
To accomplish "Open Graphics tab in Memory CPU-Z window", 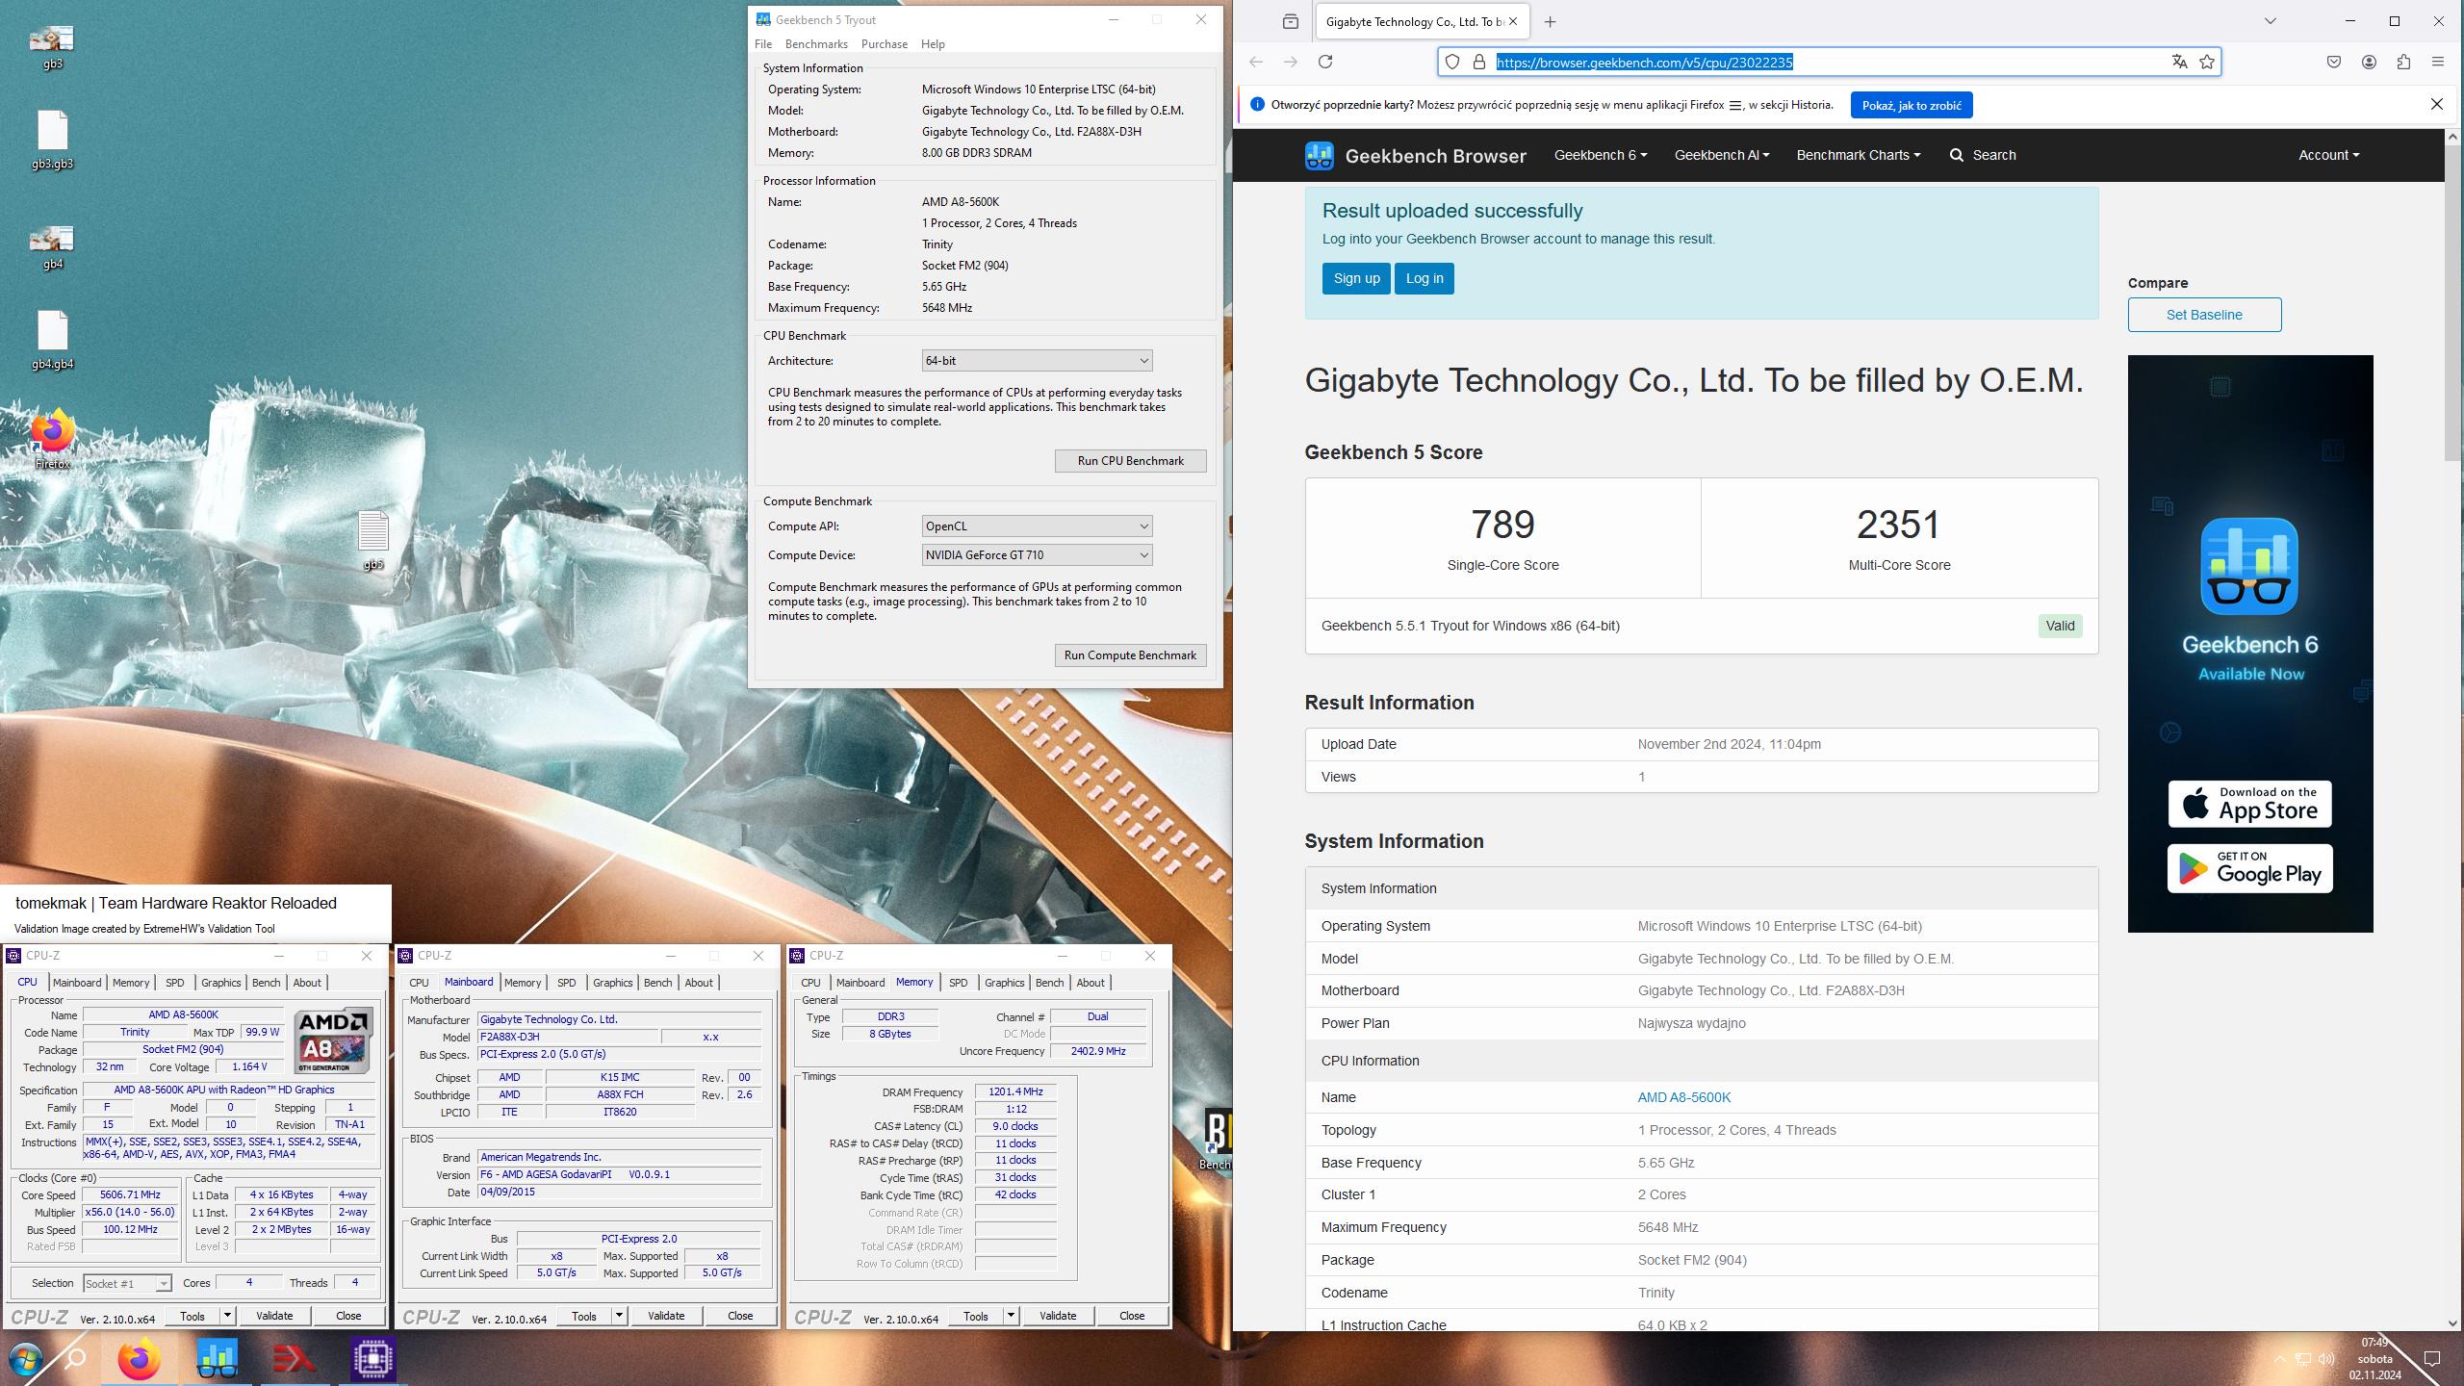I will pos(1004,983).
